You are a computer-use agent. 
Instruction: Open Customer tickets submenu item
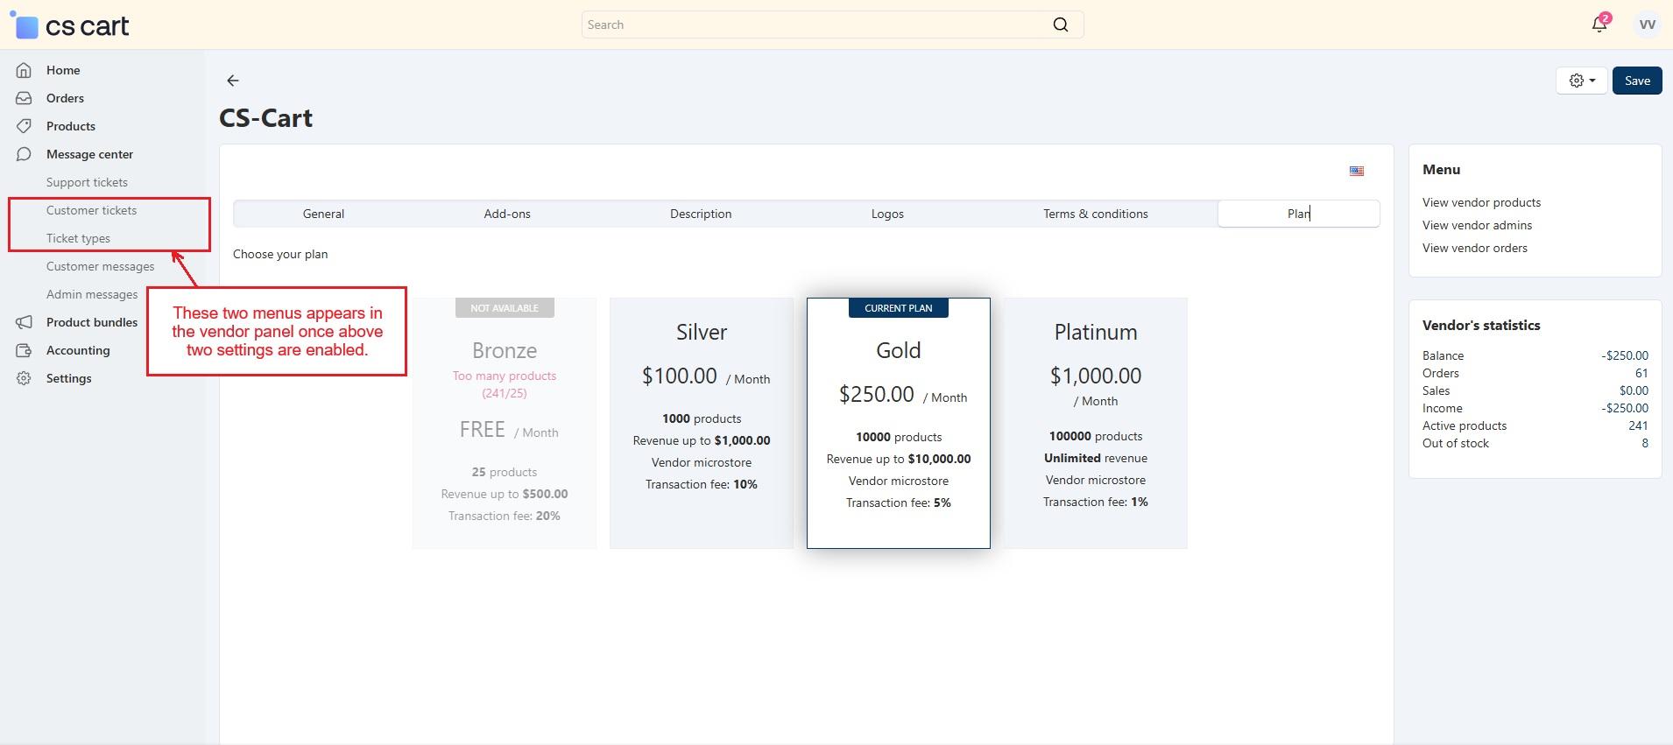point(91,210)
